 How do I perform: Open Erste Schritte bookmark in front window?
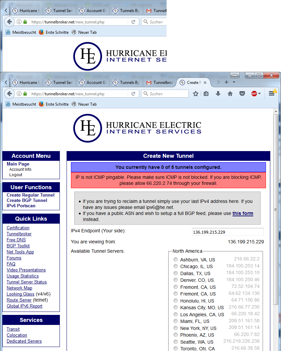[54, 104]
